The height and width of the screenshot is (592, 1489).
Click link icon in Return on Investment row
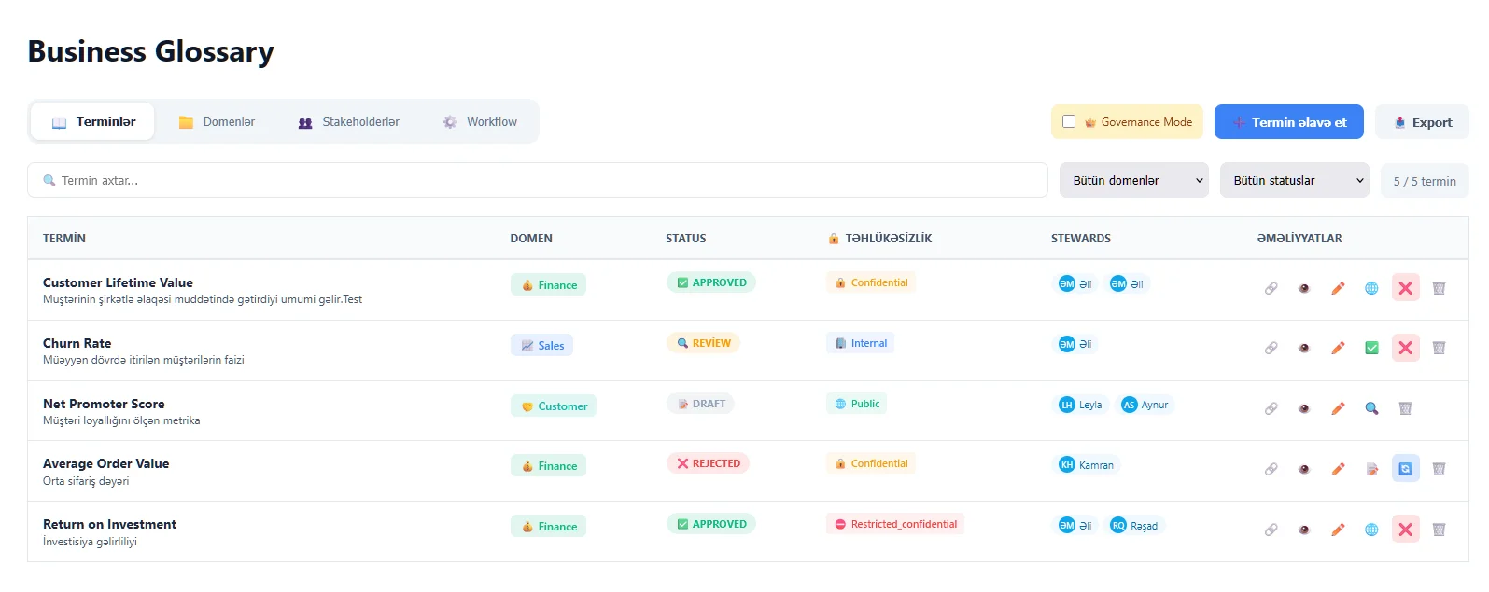1271,530
